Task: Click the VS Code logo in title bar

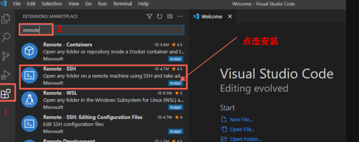Action: coord(4,4)
